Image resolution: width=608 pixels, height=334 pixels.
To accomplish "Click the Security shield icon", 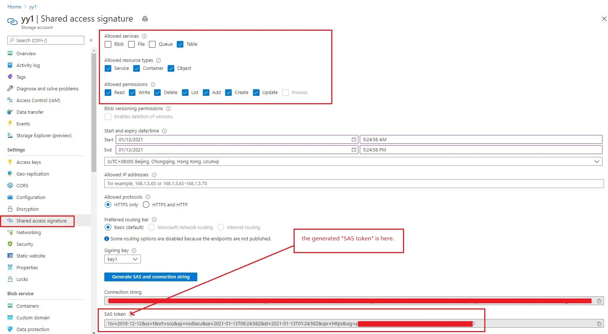I will [x=10, y=244].
